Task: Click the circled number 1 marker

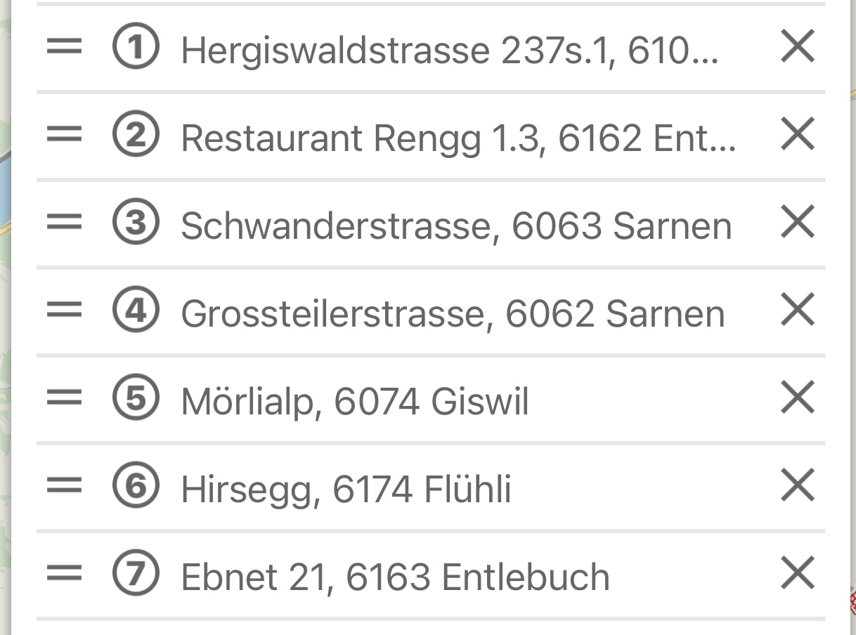Action: point(136,47)
